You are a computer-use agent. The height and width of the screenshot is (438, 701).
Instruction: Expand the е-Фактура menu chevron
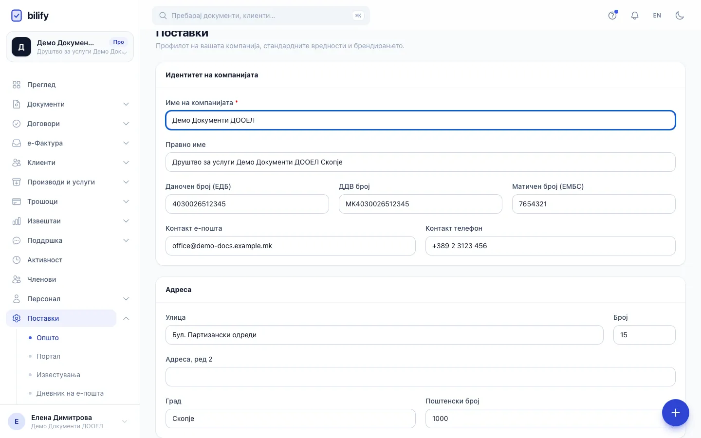coord(126,143)
